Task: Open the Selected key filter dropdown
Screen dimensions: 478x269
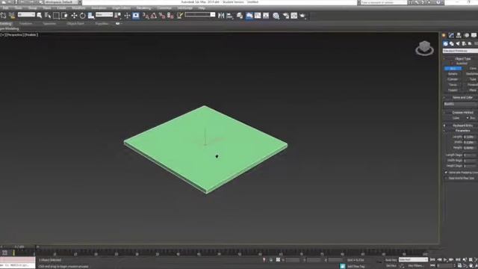Action: [x=413, y=259]
